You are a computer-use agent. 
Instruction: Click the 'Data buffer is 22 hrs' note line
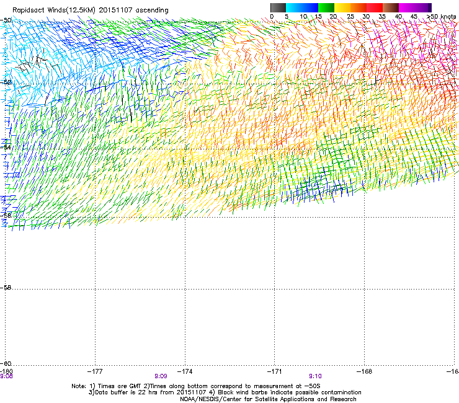[225, 392]
